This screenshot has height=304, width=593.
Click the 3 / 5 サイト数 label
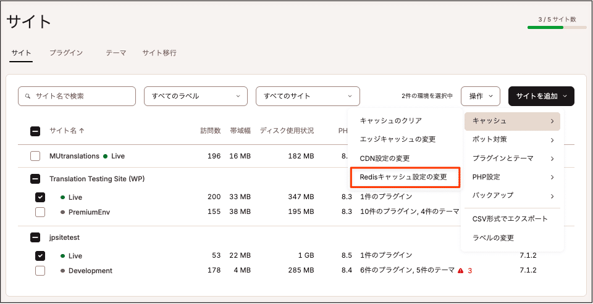[557, 19]
